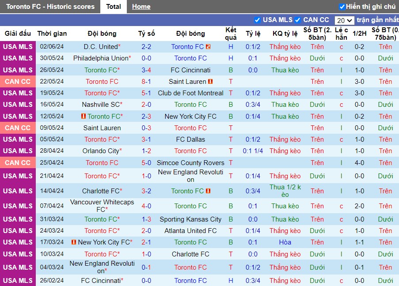Image resolution: width=399 pixels, height=286 pixels.
Task: Open Orlando City team link
Action: [x=101, y=151]
